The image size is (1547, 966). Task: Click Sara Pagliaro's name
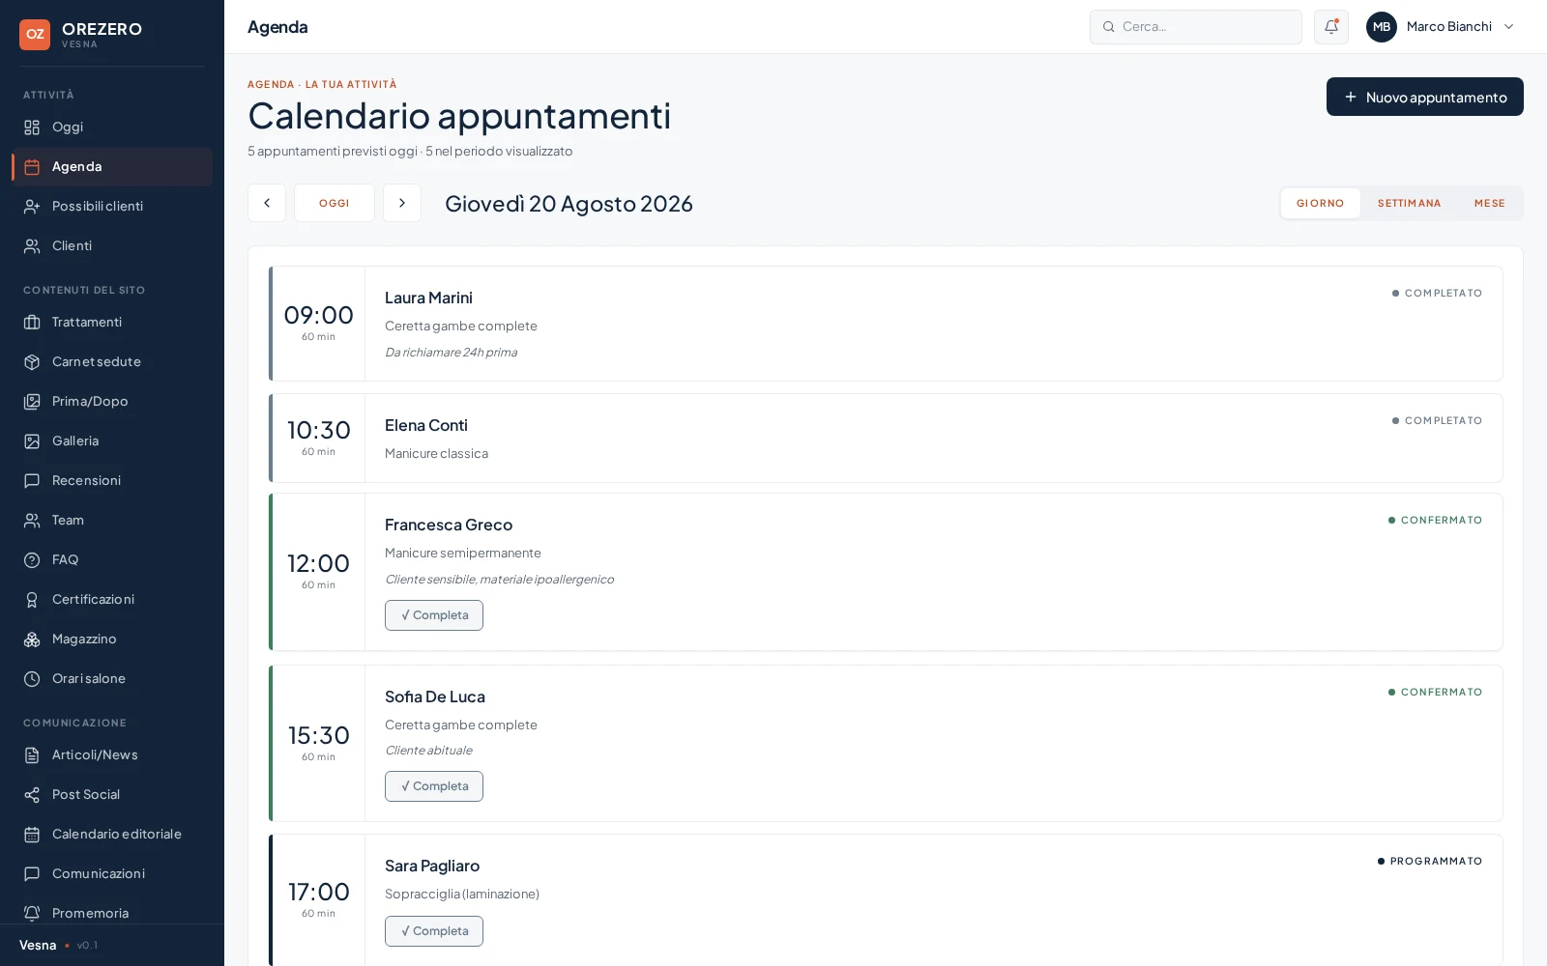[x=432, y=866]
